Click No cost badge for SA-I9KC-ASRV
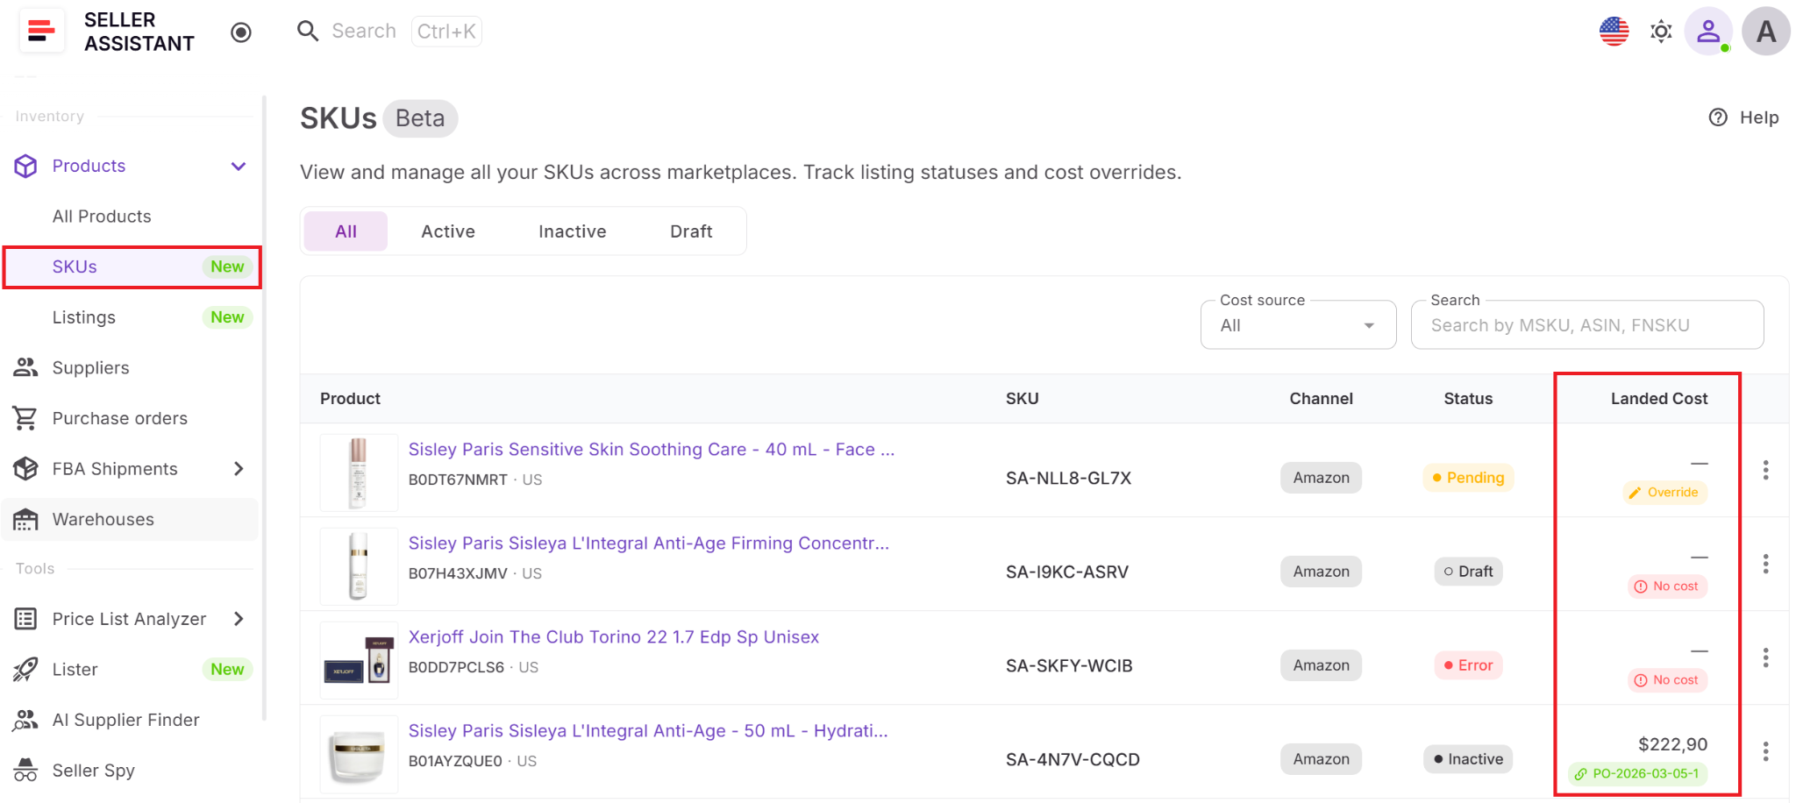The image size is (1796, 803). (1667, 586)
